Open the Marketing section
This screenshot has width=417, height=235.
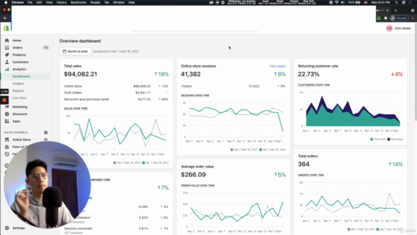(20, 107)
